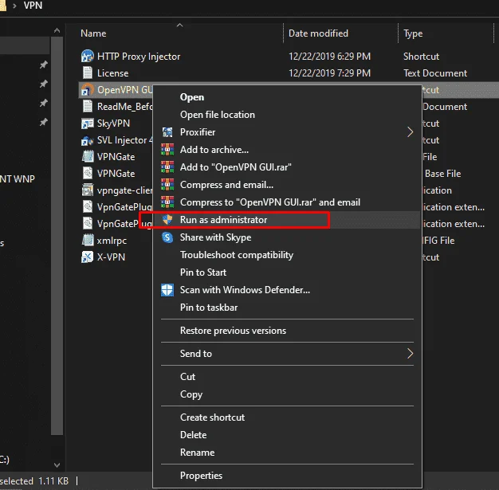
Task: Click the navigation pane scrollbar track
Action: coord(57,236)
